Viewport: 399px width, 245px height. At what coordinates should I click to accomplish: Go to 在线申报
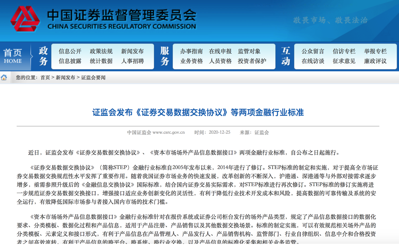(220, 51)
